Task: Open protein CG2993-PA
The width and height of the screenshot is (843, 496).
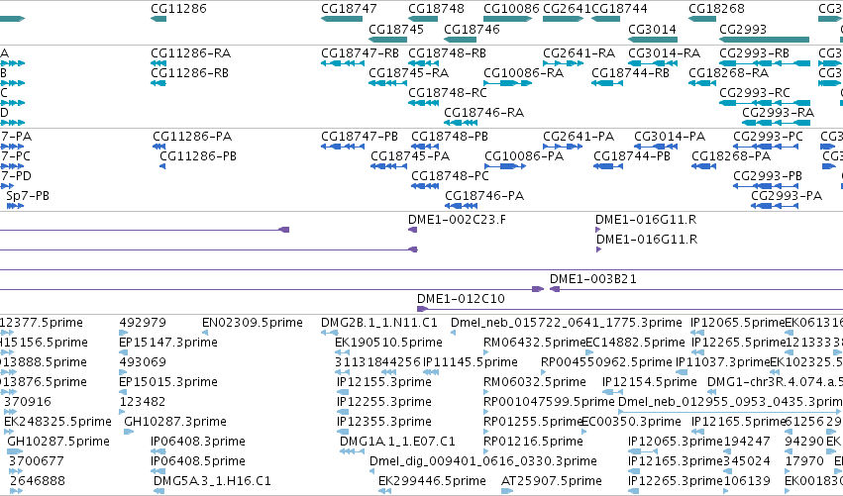Action: (787, 196)
